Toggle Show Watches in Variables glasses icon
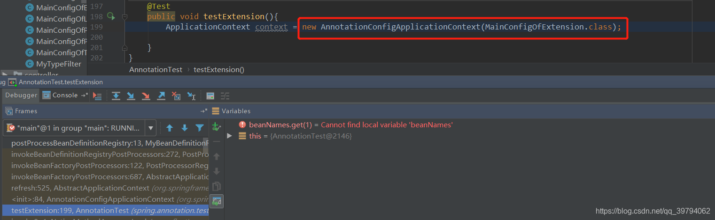The image size is (715, 220). point(217,201)
